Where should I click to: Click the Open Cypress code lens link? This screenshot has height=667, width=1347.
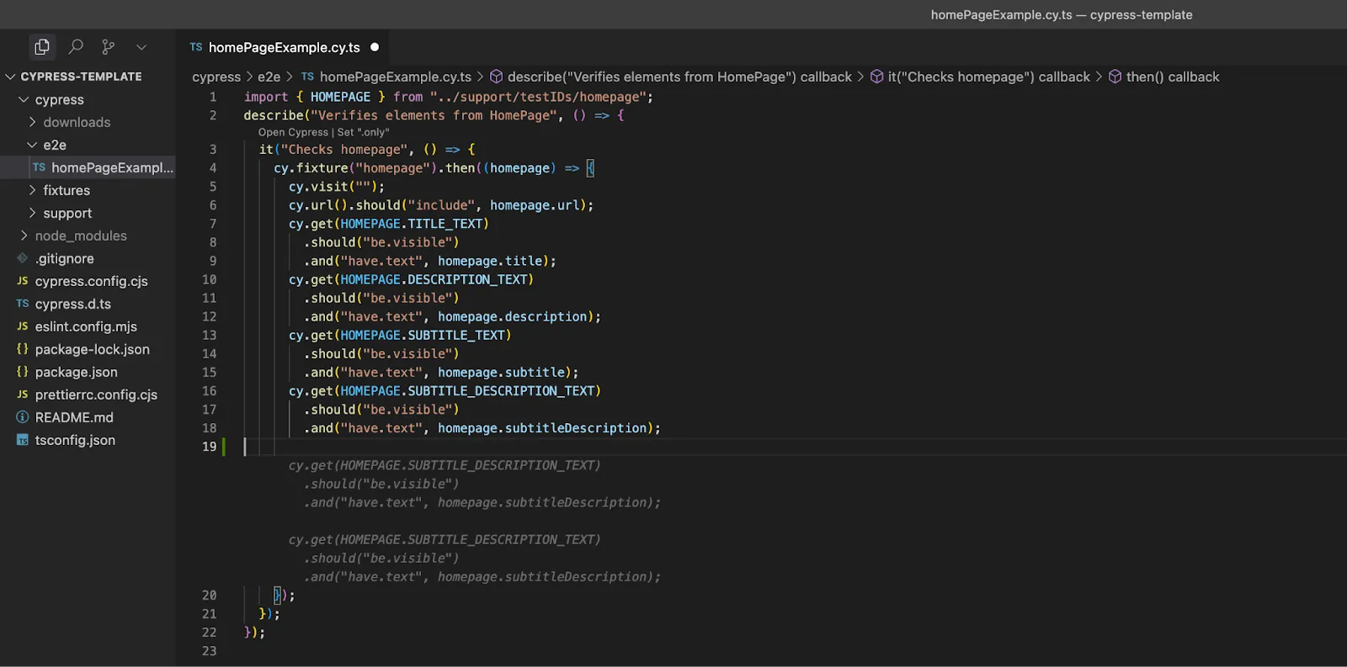tap(293, 132)
